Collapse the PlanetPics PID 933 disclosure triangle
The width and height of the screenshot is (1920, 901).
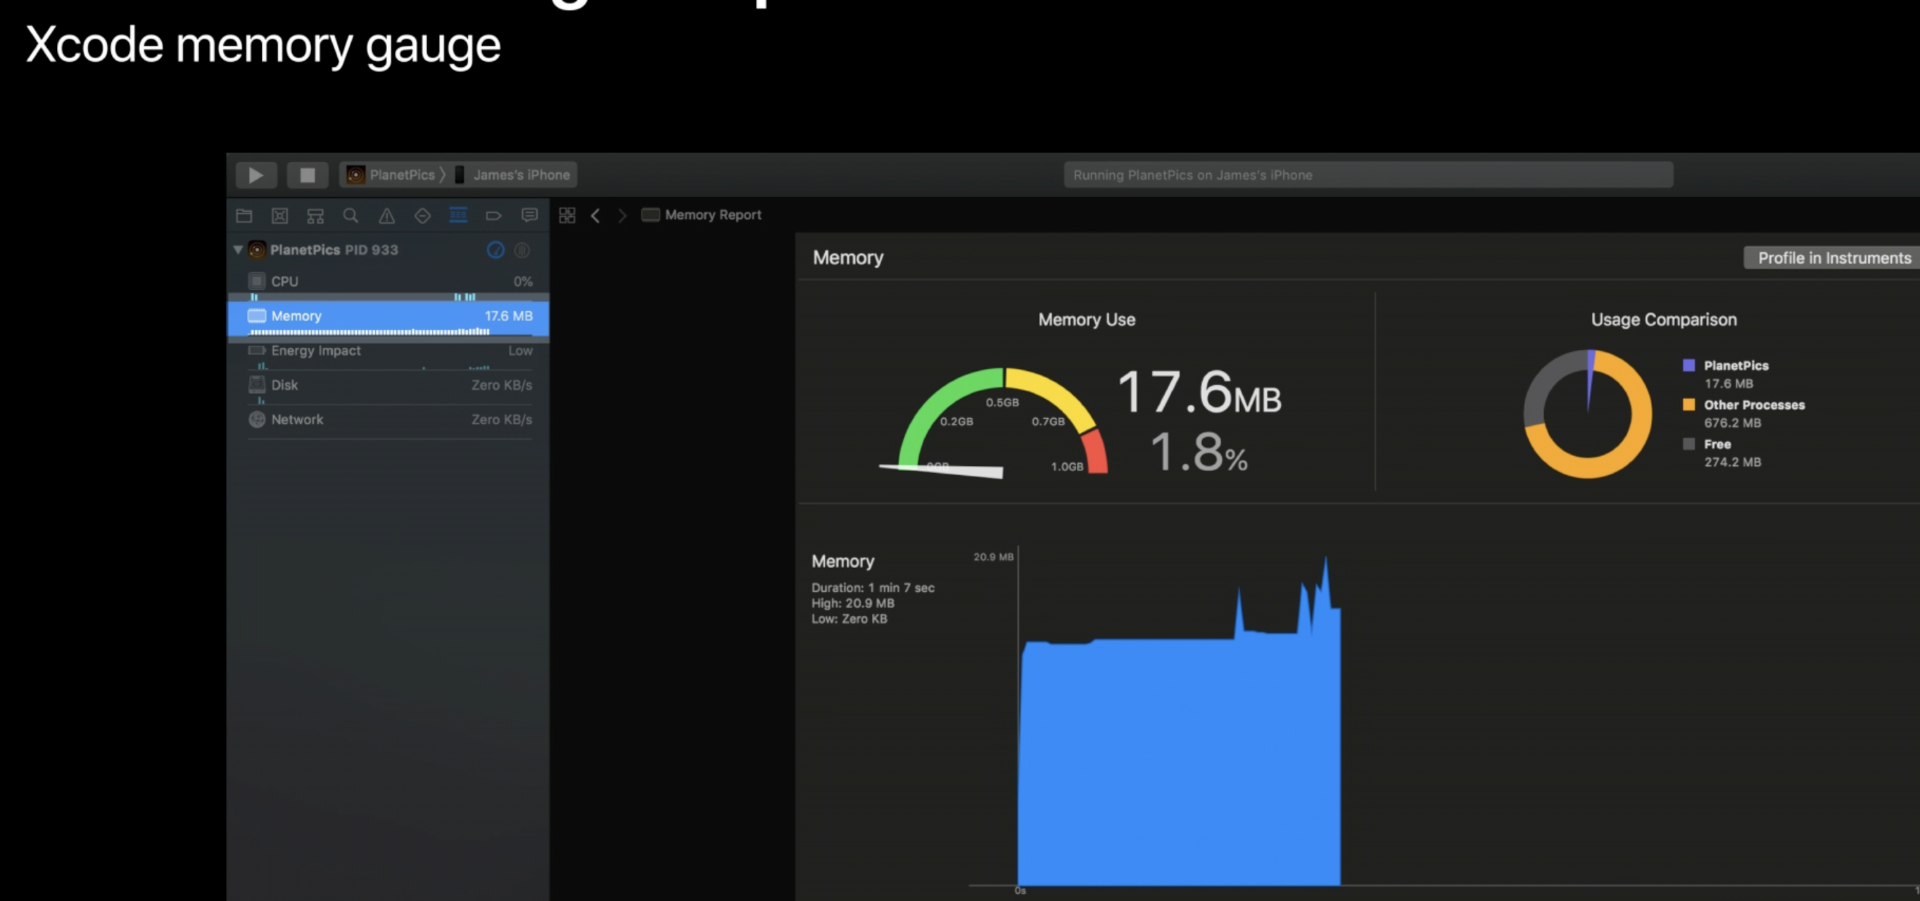tap(238, 250)
